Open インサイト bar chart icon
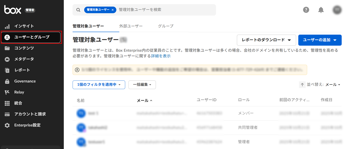The height and width of the screenshot is (149, 347). [7, 26]
